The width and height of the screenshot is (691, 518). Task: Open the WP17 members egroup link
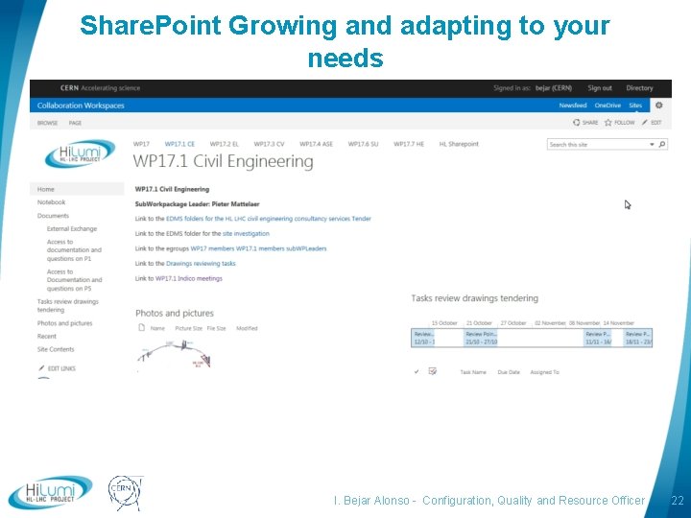click(x=212, y=248)
